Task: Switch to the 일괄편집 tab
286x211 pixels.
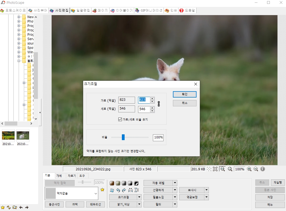Action: pyautogui.click(x=81, y=10)
